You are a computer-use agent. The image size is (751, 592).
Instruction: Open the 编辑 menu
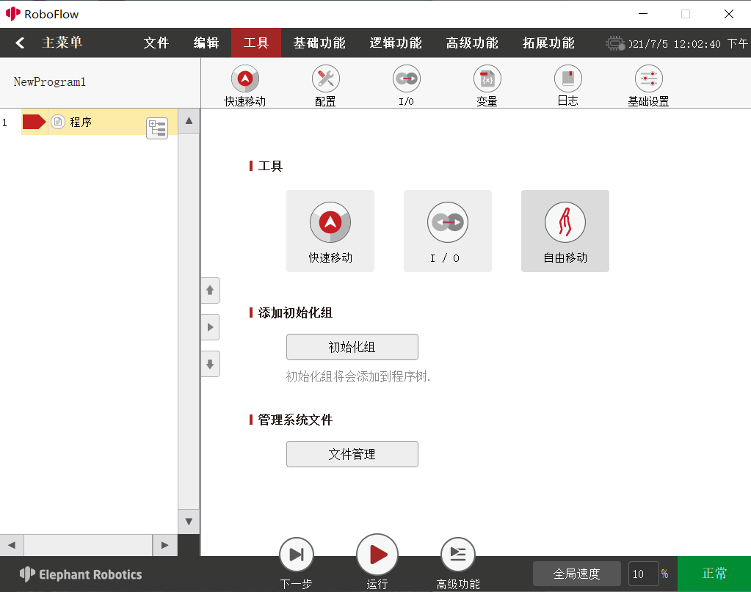pos(206,43)
